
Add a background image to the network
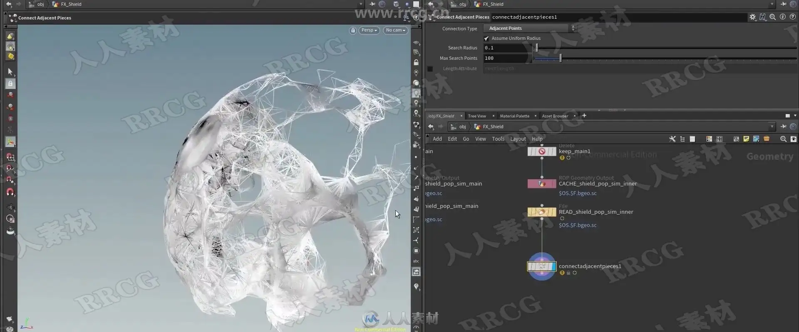click(x=756, y=139)
